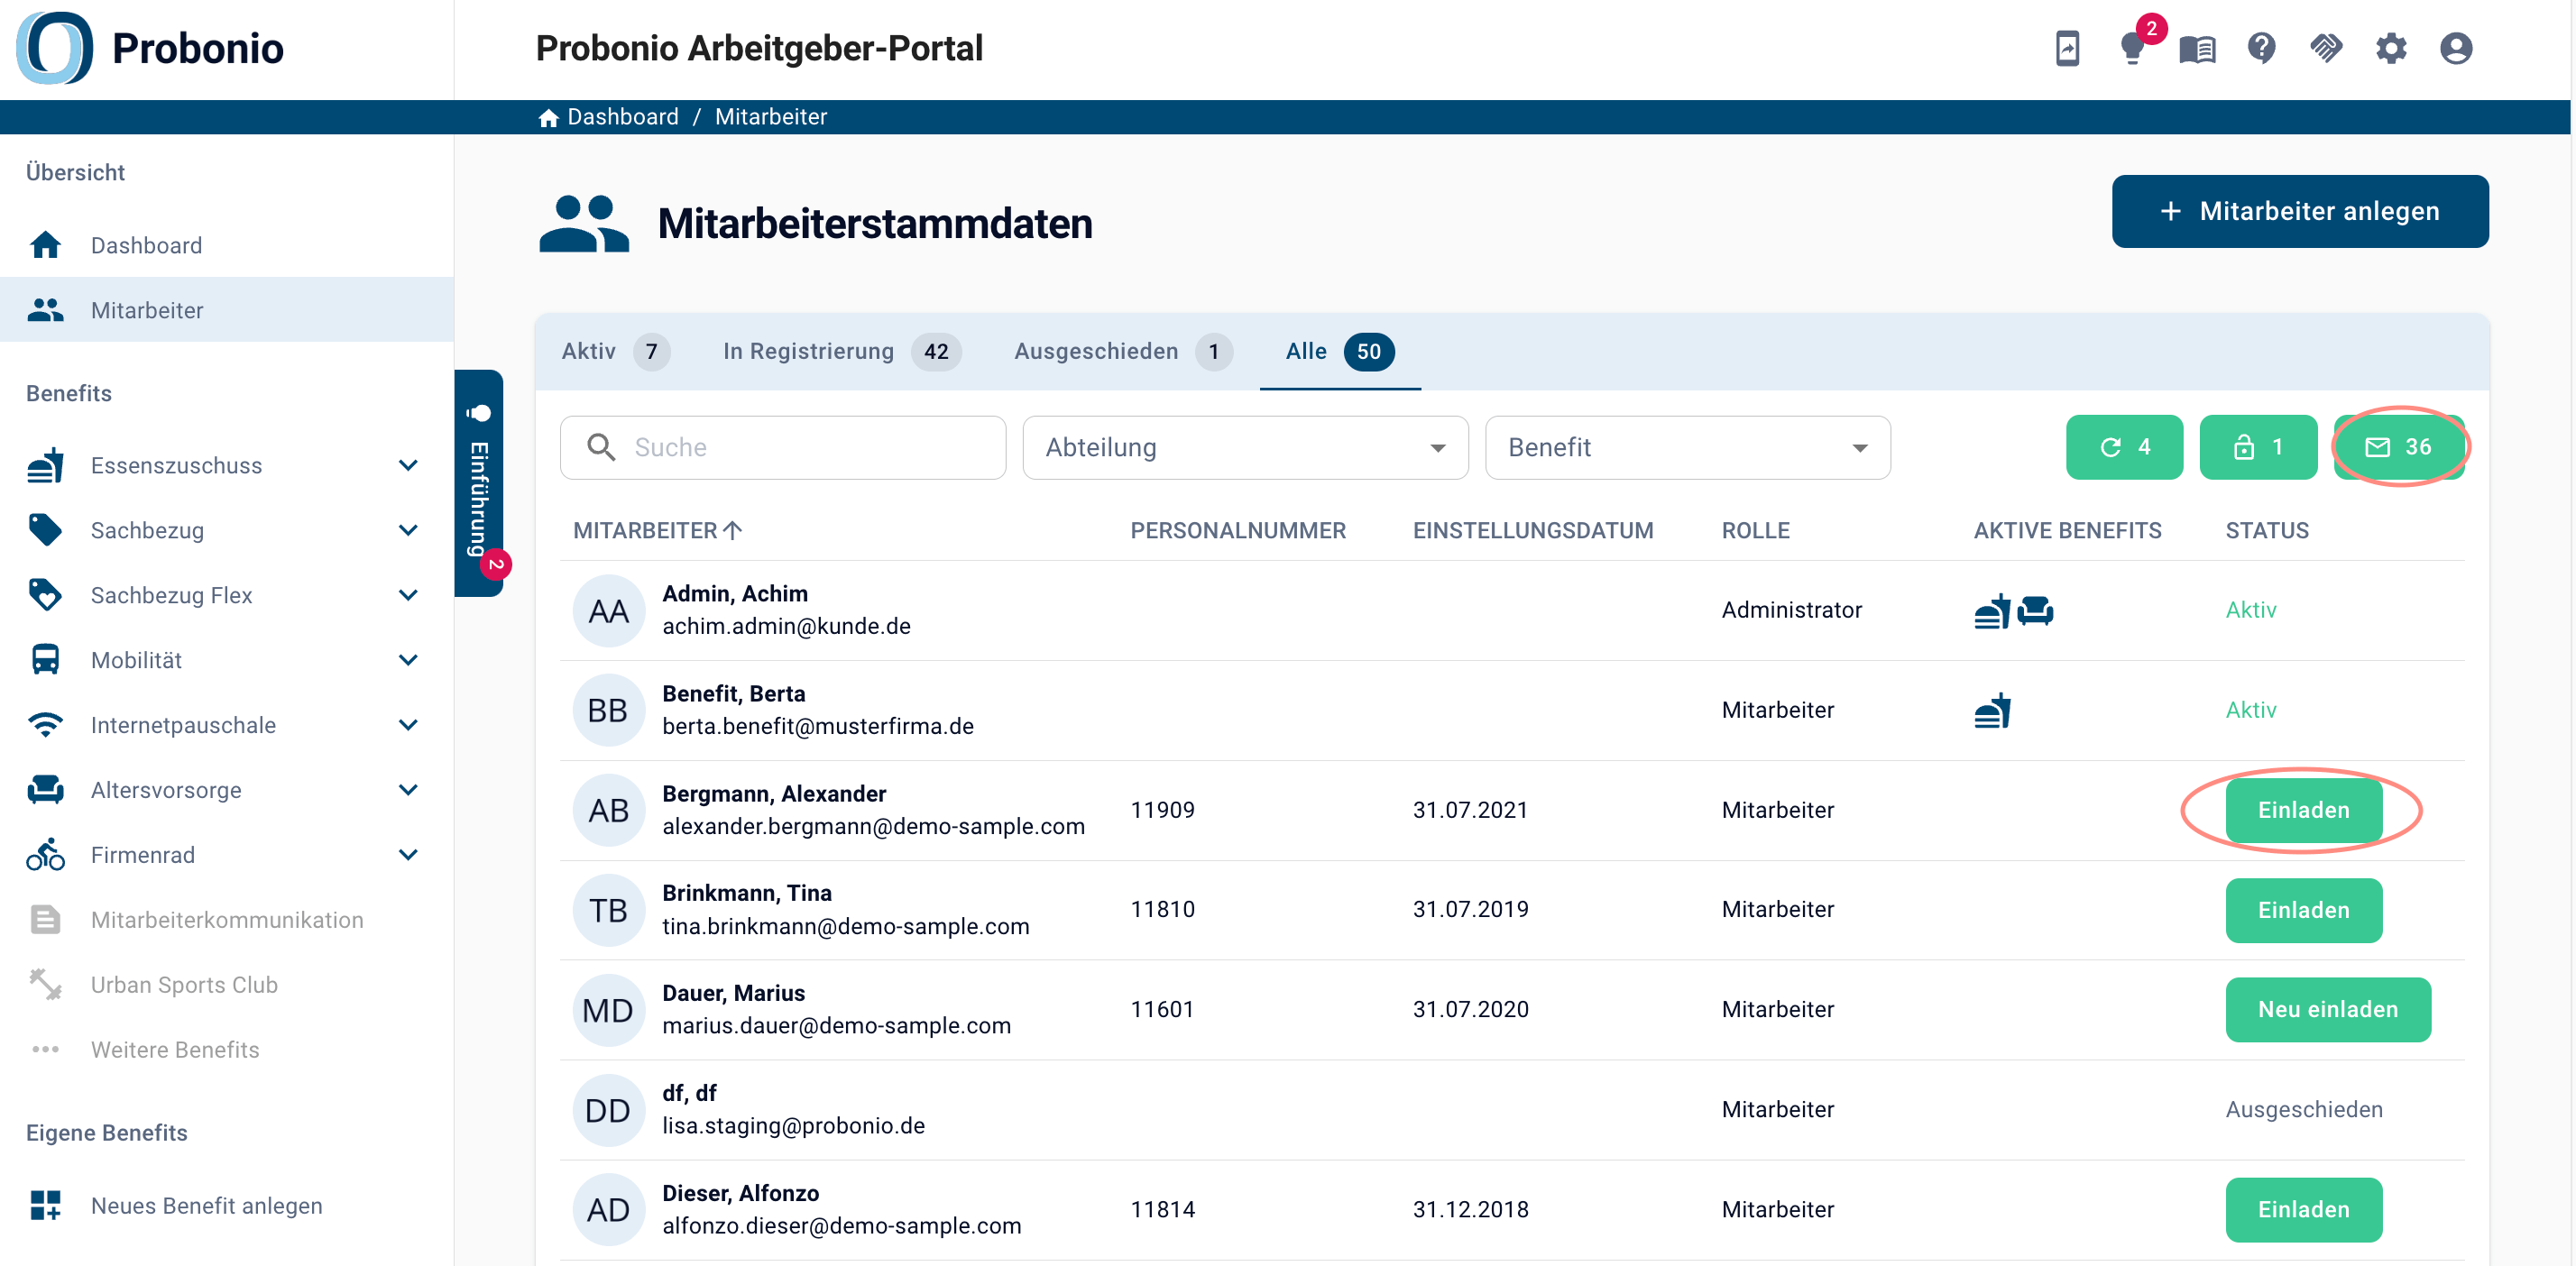Click the Altersvorsorge sofa icon in sidebar

pyautogui.click(x=45, y=790)
